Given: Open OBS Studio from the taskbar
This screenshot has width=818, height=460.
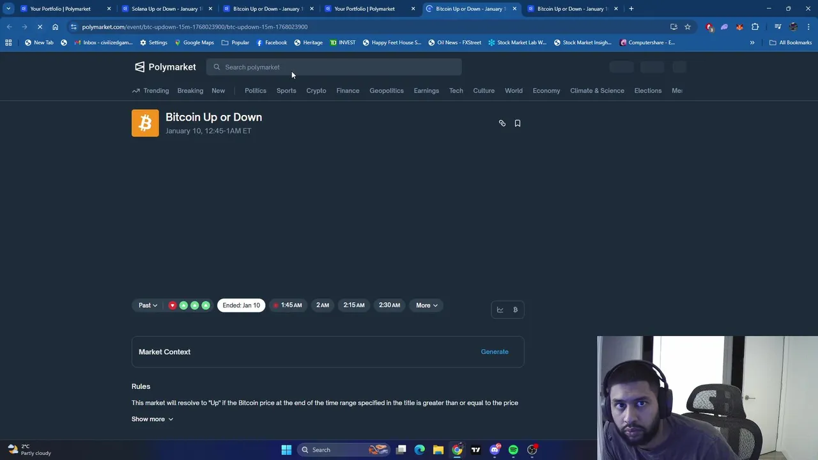Looking at the screenshot, I should pyautogui.click(x=532, y=450).
